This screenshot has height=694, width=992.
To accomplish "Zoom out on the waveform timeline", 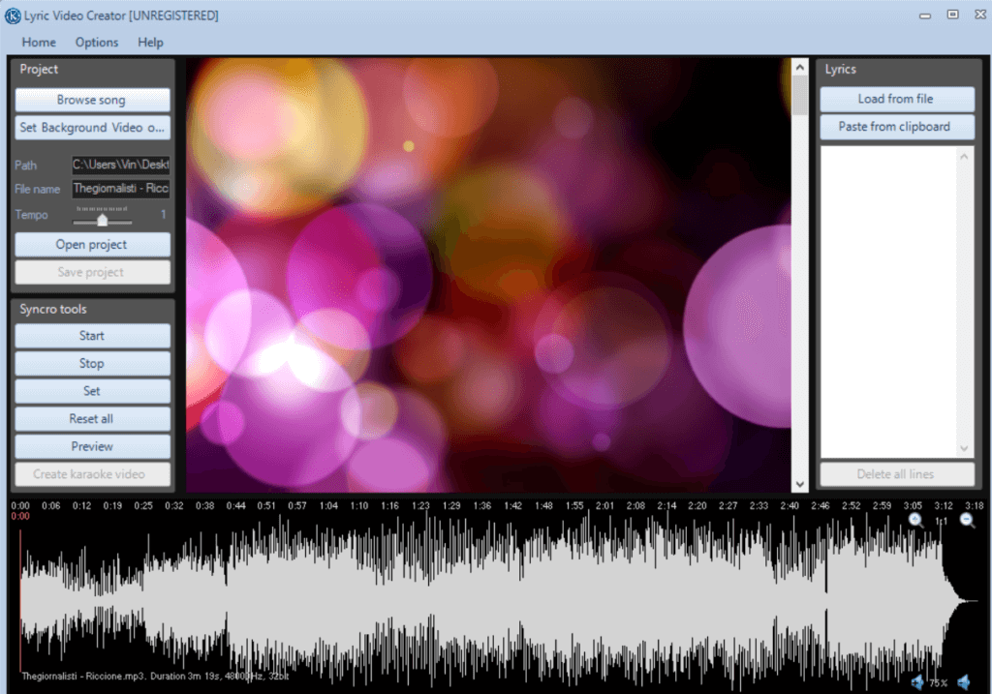I will (967, 520).
